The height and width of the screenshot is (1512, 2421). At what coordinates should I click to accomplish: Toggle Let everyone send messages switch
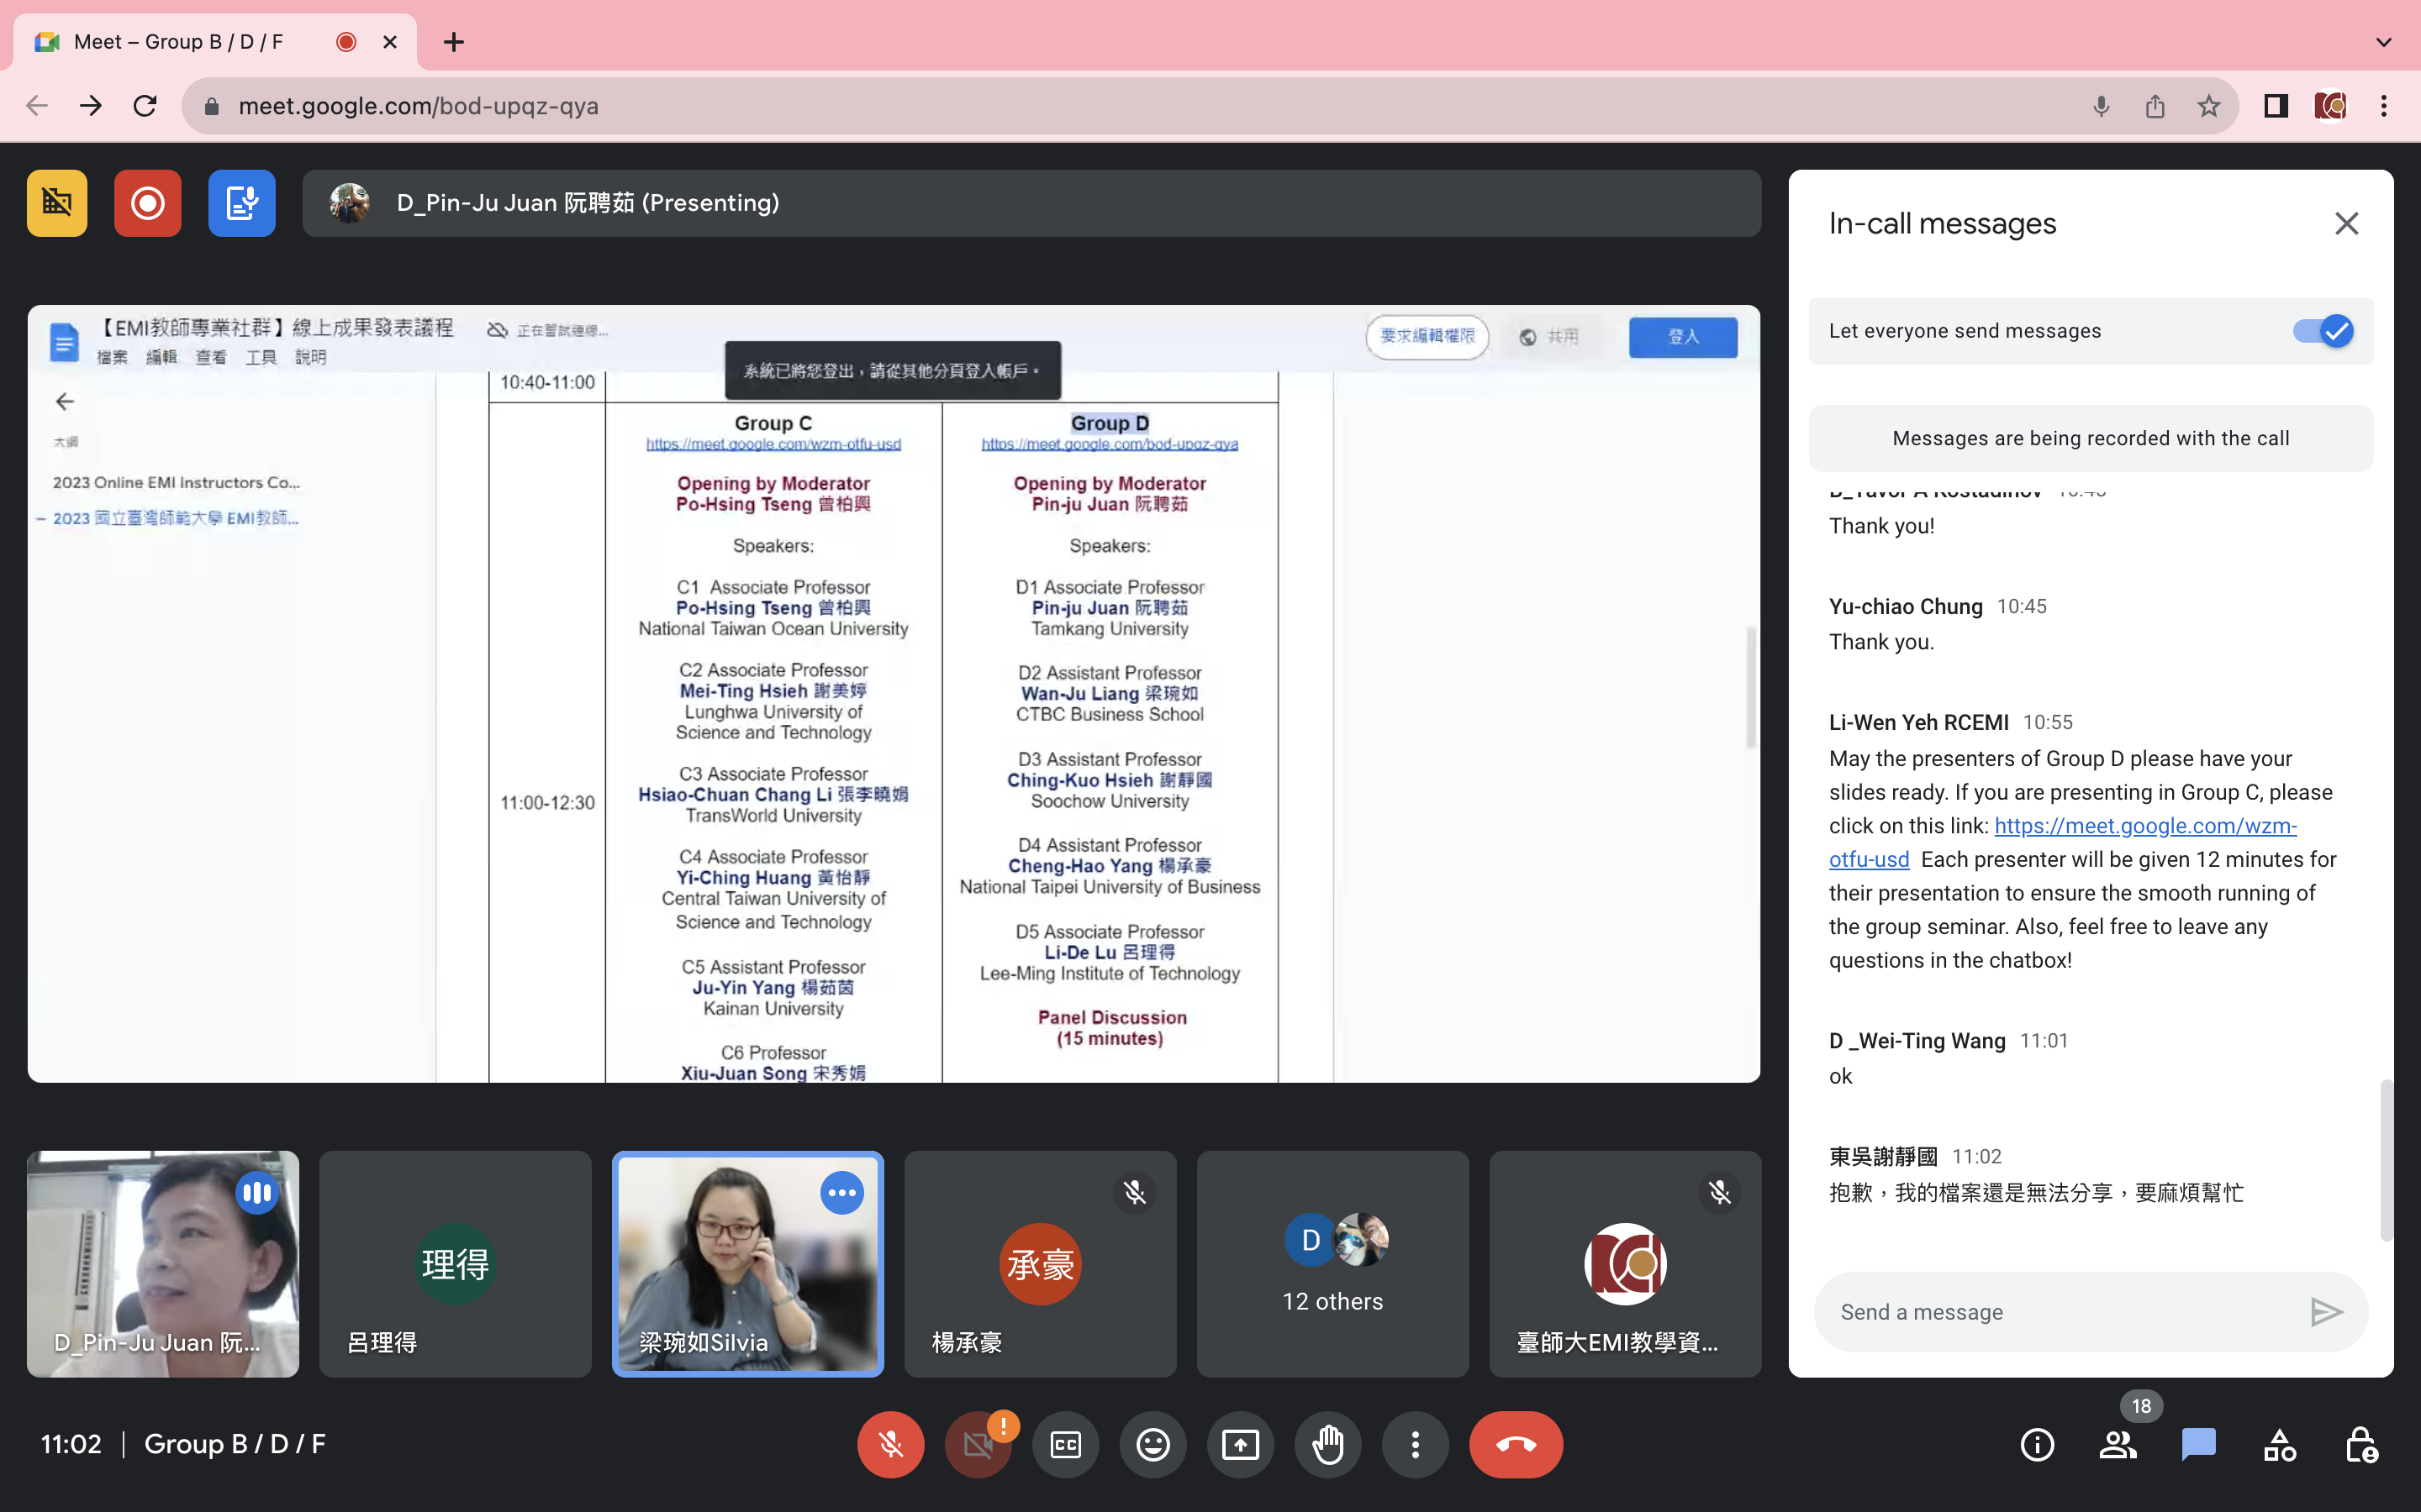tap(2323, 331)
